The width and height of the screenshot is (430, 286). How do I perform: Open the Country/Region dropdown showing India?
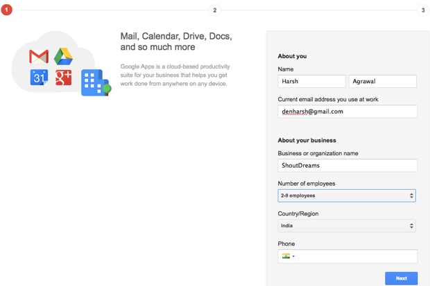[x=347, y=226]
